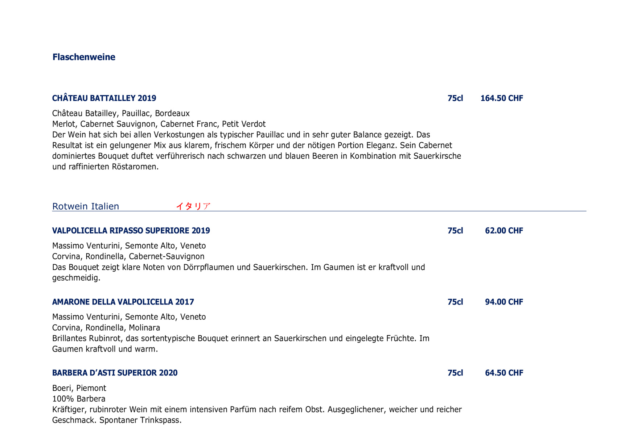This screenshot has width=625, height=441.
Task: Click the Flaschenweine heading
Action: [x=84, y=57]
